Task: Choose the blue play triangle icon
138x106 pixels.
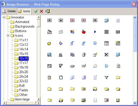Action: (x=95, y=32)
